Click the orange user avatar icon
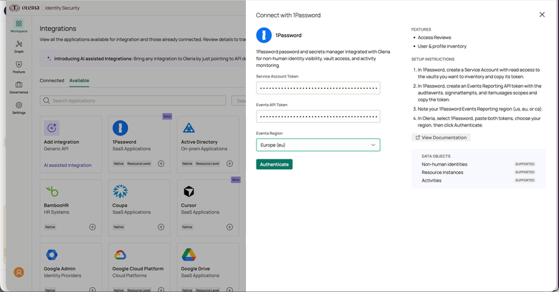This screenshot has width=559, height=292. pyautogui.click(x=19, y=272)
